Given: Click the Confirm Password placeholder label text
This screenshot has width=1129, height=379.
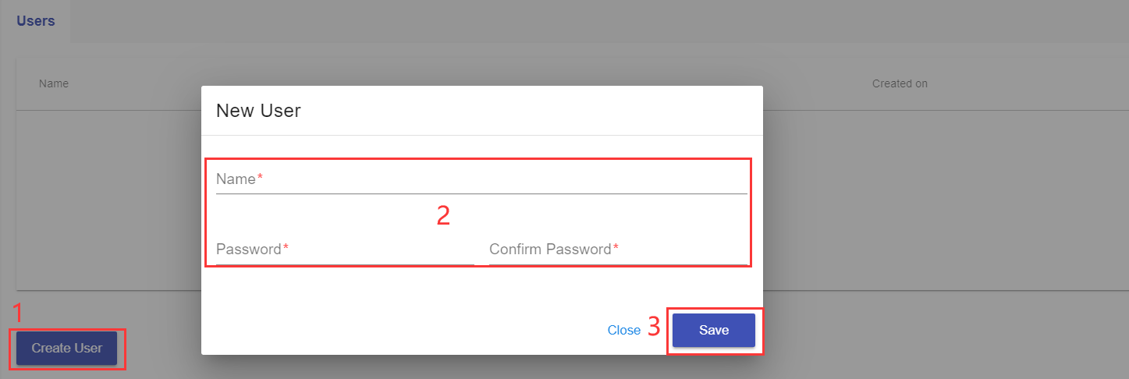Looking at the screenshot, I should 550,250.
